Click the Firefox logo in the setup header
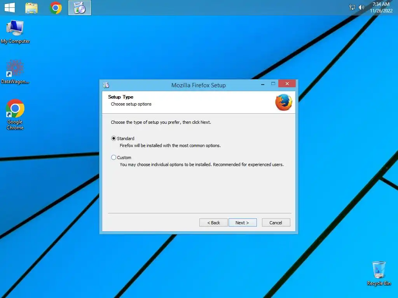This screenshot has width=398, height=298. click(x=283, y=102)
